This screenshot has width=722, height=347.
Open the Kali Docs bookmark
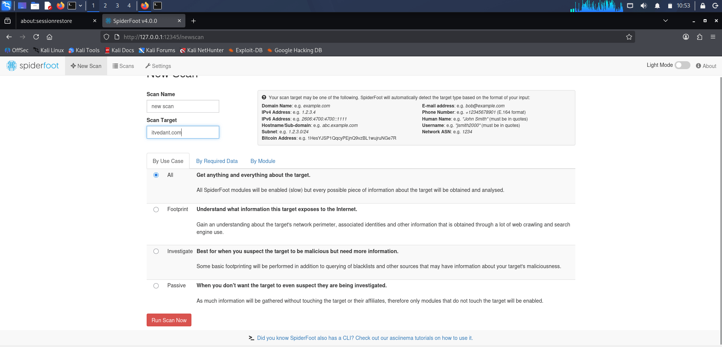[x=119, y=50]
